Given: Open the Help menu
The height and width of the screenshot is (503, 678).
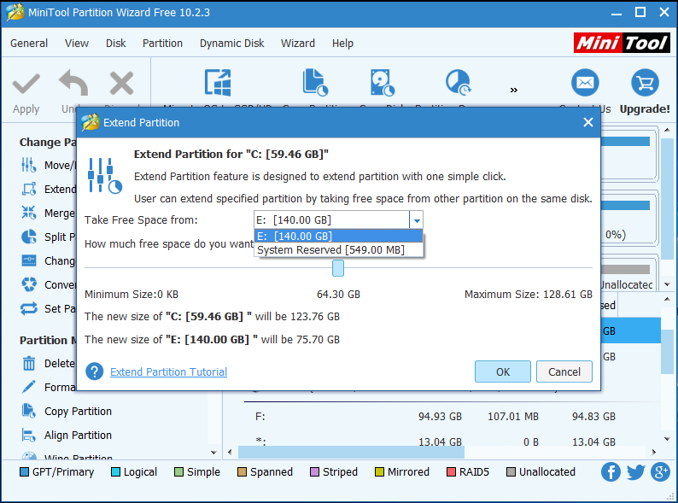Looking at the screenshot, I should tap(342, 44).
